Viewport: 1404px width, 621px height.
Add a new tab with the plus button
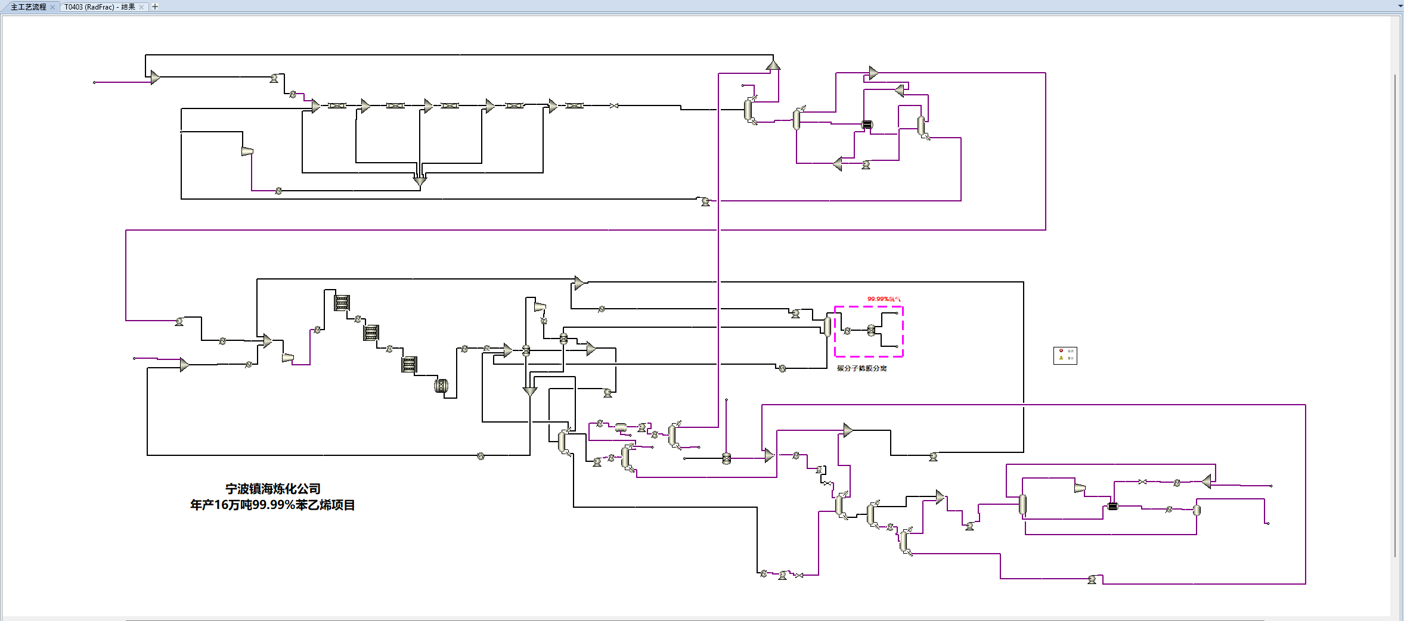(155, 7)
